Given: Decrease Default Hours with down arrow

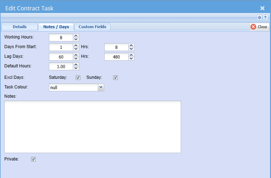Looking at the screenshot, I should [x=76, y=68].
